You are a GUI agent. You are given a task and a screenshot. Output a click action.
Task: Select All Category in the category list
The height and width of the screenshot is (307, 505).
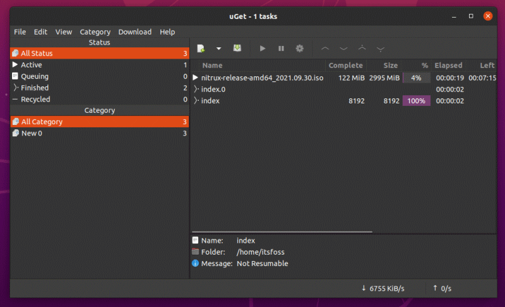tap(100, 122)
